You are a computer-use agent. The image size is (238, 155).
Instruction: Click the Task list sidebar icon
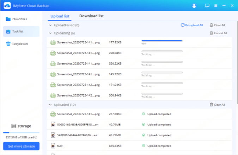[8, 31]
